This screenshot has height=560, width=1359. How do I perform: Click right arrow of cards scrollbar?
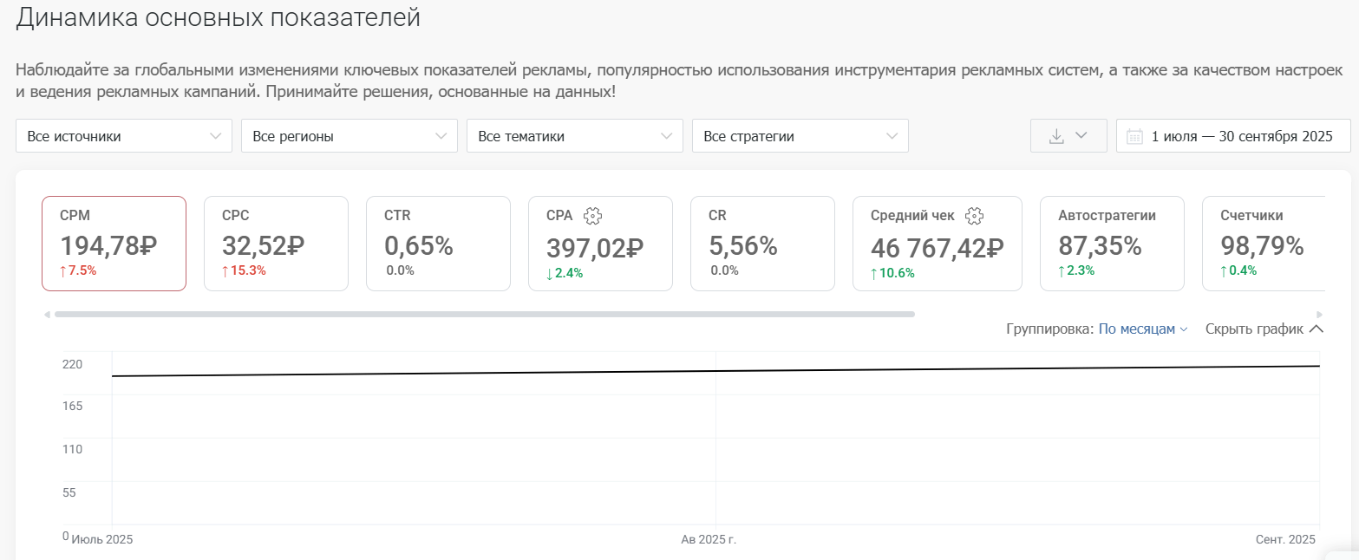pos(1320,314)
